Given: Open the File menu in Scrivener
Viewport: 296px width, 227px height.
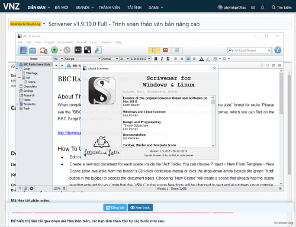Looking at the screenshot, I should tap(20, 42).
